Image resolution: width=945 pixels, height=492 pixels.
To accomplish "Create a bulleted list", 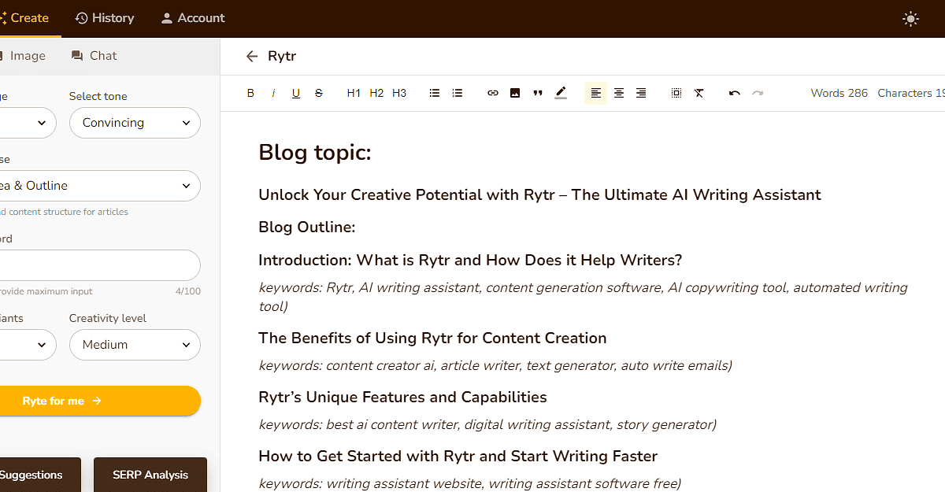I will tap(434, 92).
